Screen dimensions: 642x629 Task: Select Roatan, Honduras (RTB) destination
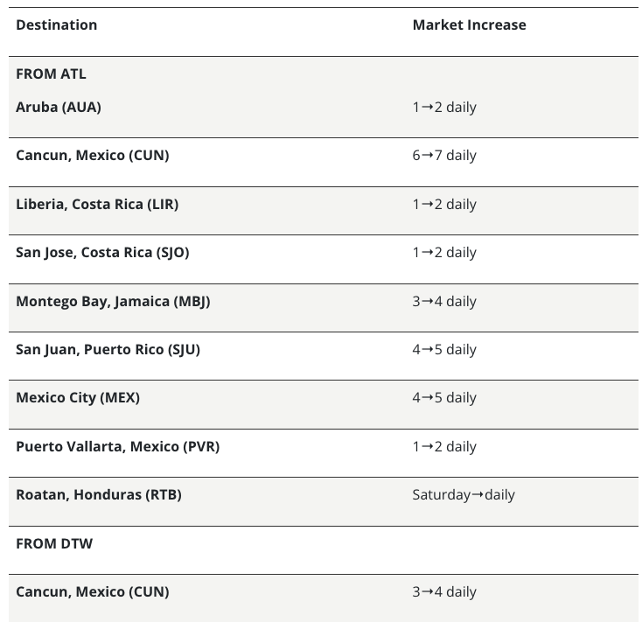tap(99, 495)
